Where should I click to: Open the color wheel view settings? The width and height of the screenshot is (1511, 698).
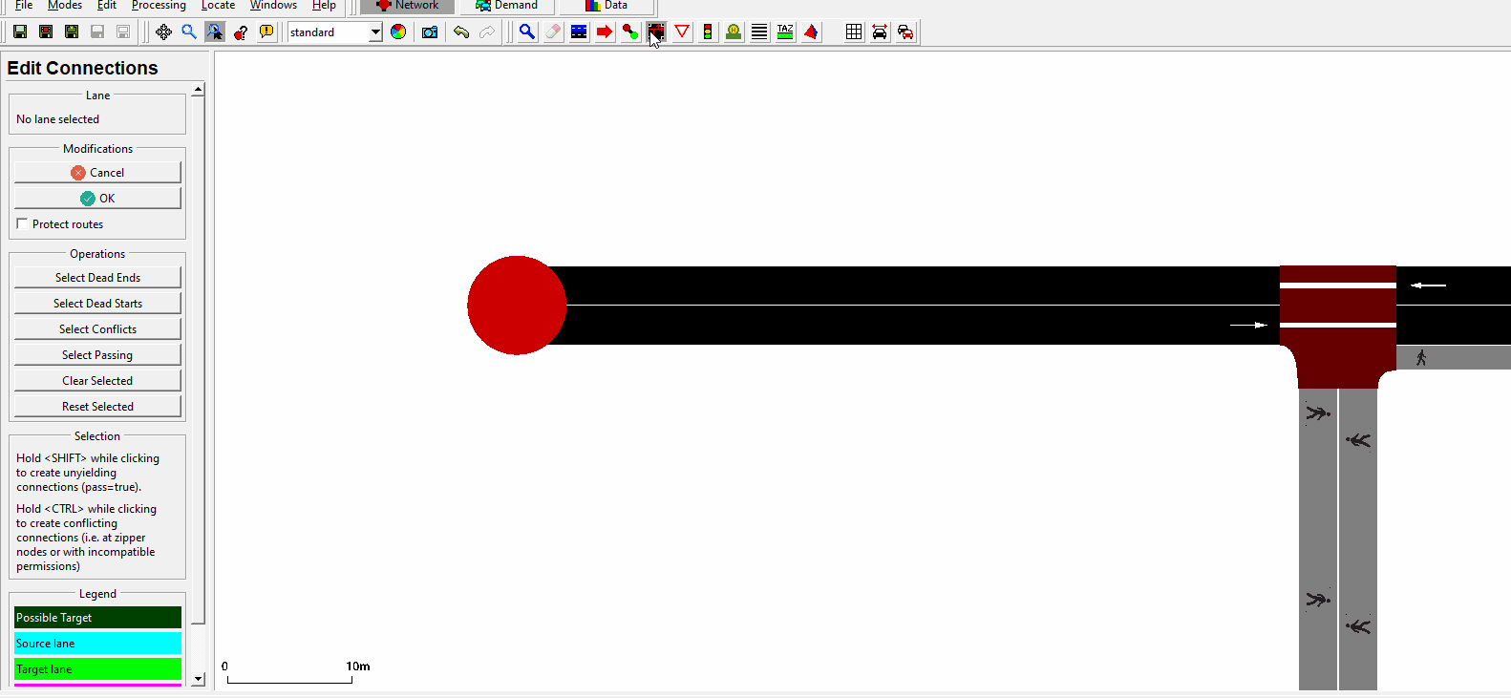click(398, 32)
